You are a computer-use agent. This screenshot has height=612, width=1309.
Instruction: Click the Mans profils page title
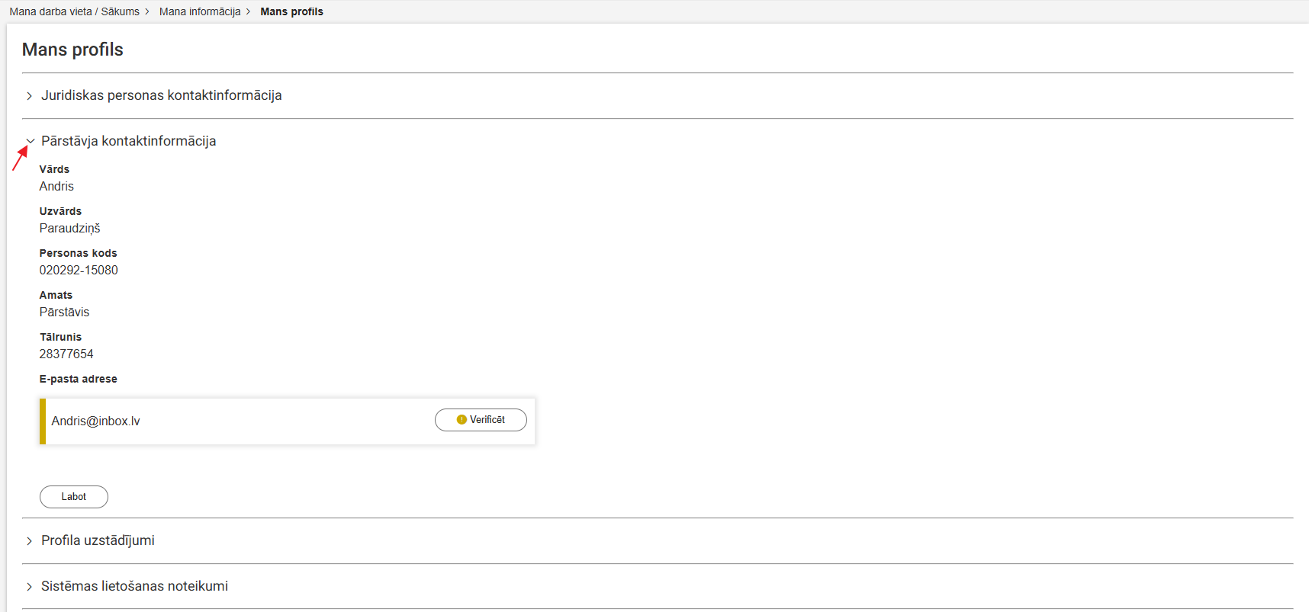coord(72,50)
